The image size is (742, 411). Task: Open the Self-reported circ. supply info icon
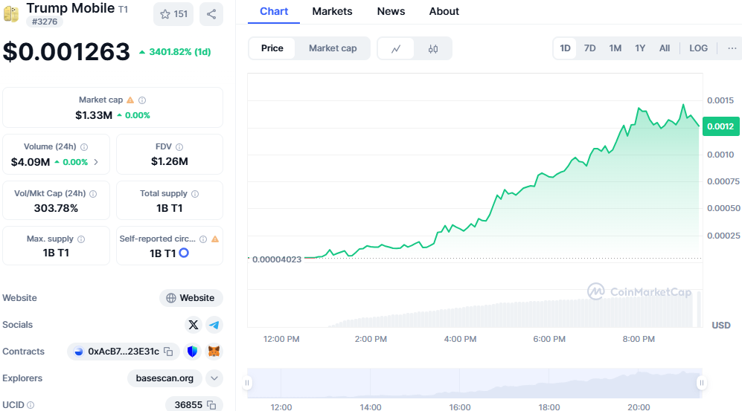[x=203, y=239]
